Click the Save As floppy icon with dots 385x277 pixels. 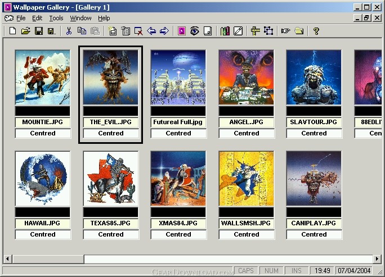[52, 31]
